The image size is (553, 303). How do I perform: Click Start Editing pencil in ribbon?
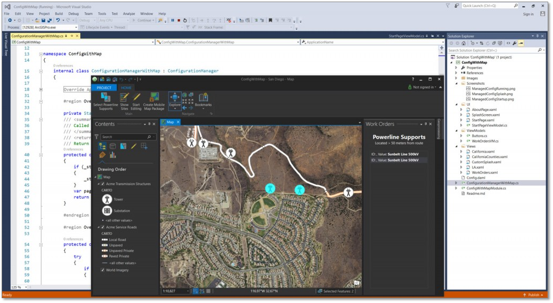coord(136,101)
